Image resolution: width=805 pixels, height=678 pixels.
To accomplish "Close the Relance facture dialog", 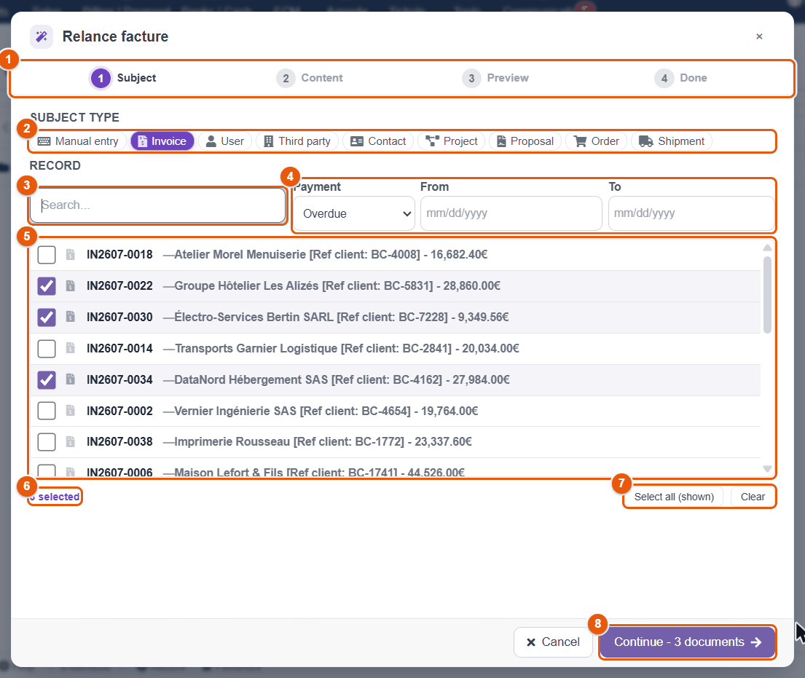I will tap(759, 36).
